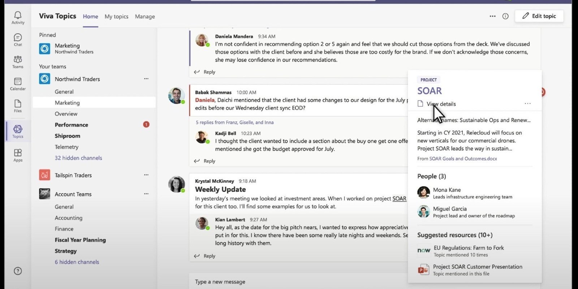This screenshot has width=578, height=289.
Task: Open more options for Northwind Traders team
Action: pos(146,79)
